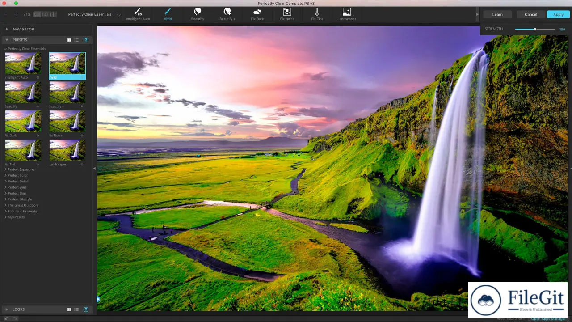Click the undo arrow in the bottom bar
This screenshot has width=572, height=322.
[7, 318]
